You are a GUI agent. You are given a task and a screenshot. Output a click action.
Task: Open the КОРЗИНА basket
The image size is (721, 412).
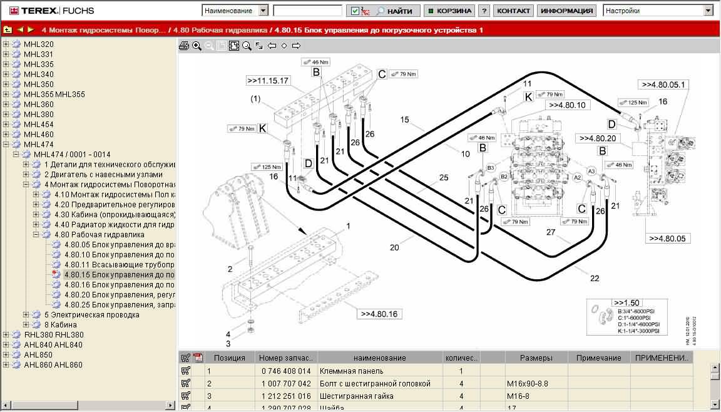(449, 11)
